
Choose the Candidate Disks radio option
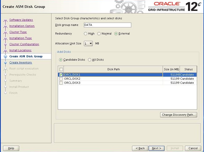point(61,60)
